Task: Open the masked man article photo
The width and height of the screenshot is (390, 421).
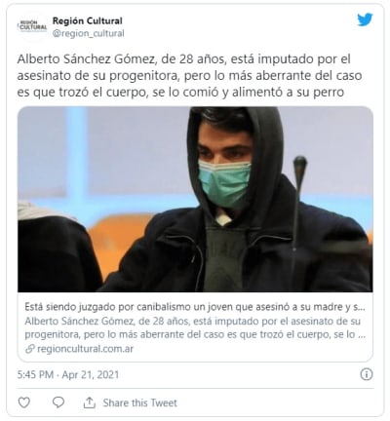Action: [195, 199]
